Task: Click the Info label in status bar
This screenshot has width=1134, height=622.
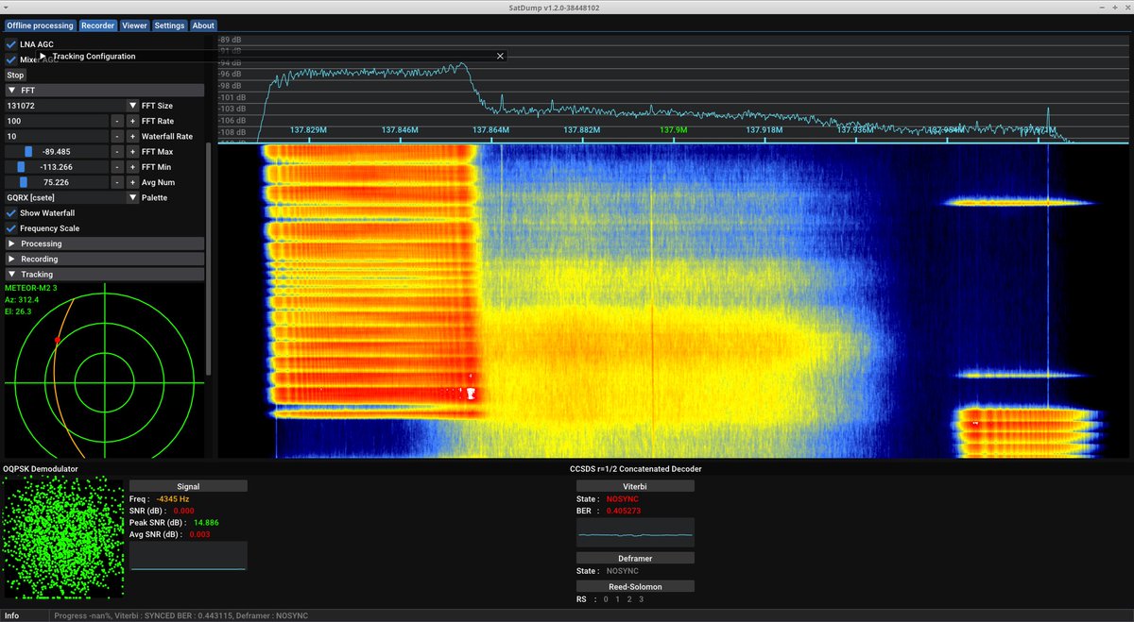Action: tap(12, 615)
